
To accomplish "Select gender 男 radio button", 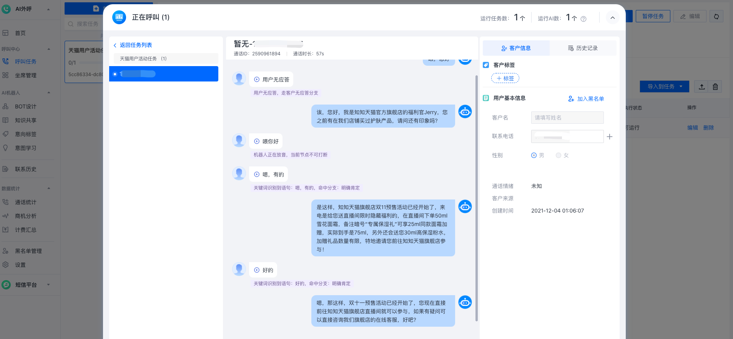I will [x=534, y=155].
